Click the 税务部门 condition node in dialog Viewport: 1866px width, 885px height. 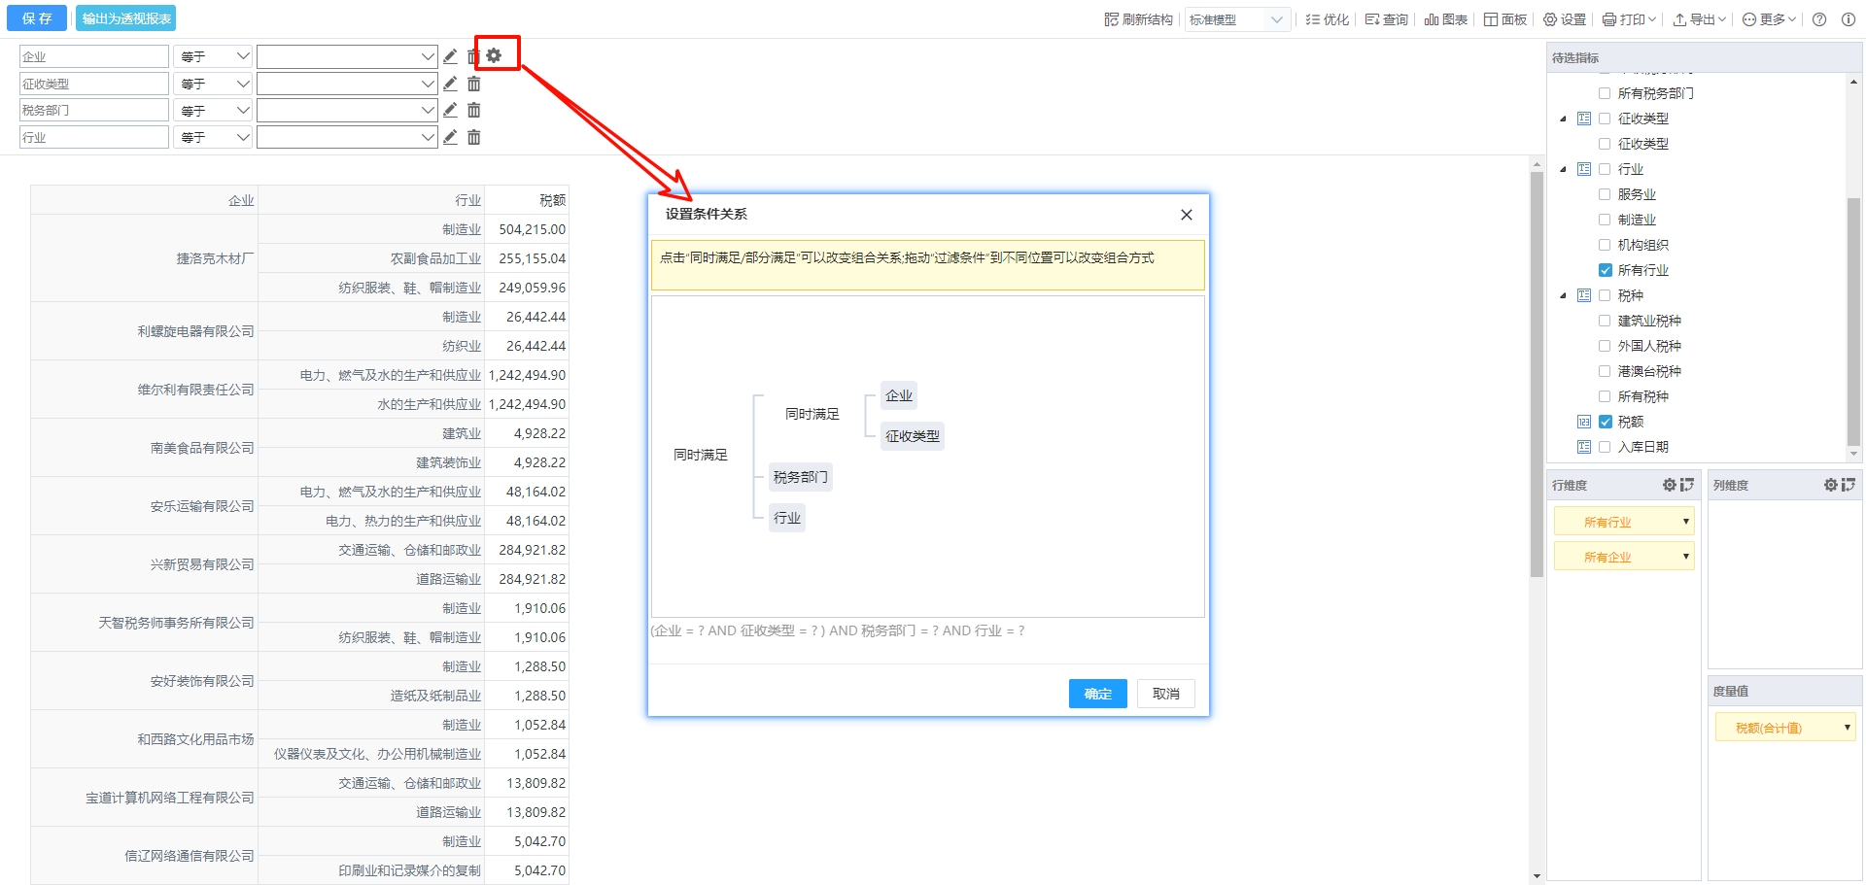click(800, 477)
